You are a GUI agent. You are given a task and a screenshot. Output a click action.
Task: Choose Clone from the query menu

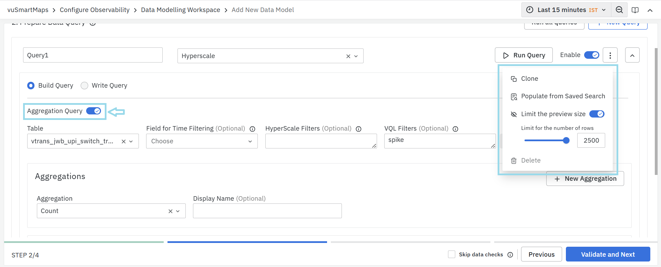point(529,79)
